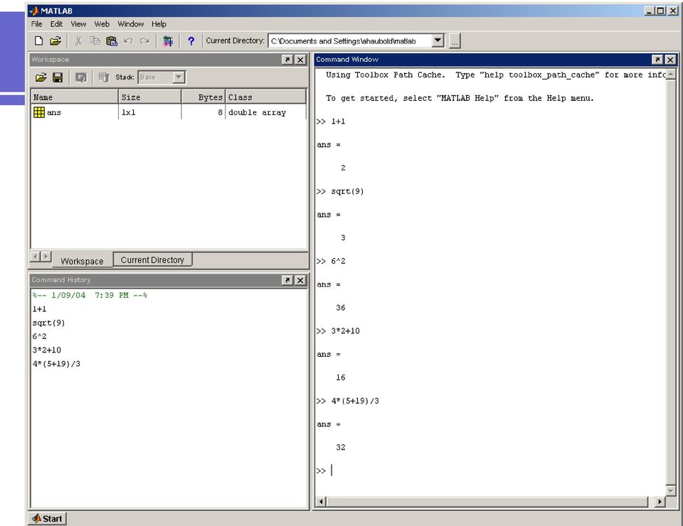Select 1+1 in Command History
This screenshot has width=683, height=526.
point(39,309)
